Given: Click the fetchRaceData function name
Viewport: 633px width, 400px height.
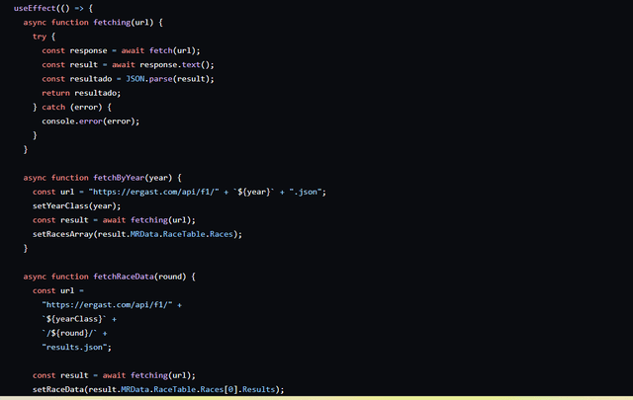Looking at the screenshot, I should point(125,277).
